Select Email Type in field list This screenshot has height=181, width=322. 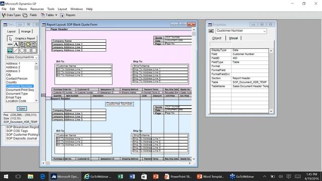point(14,97)
